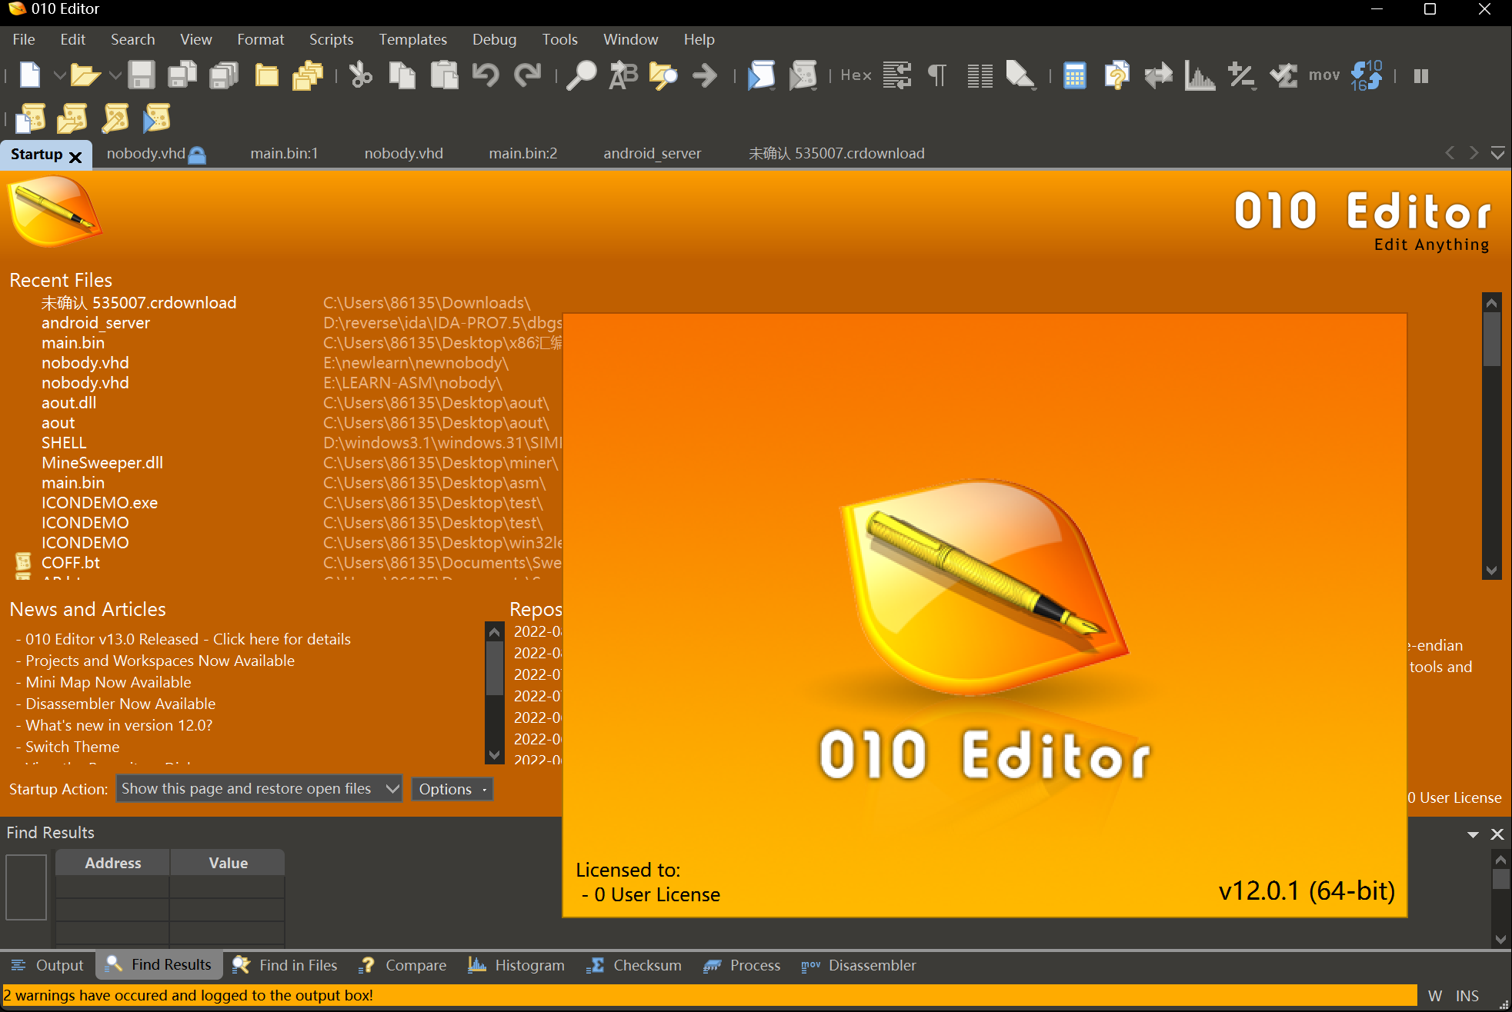Image resolution: width=1512 pixels, height=1012 pixels.
Task: Open the Templates menu
Action: coord(412,39)
